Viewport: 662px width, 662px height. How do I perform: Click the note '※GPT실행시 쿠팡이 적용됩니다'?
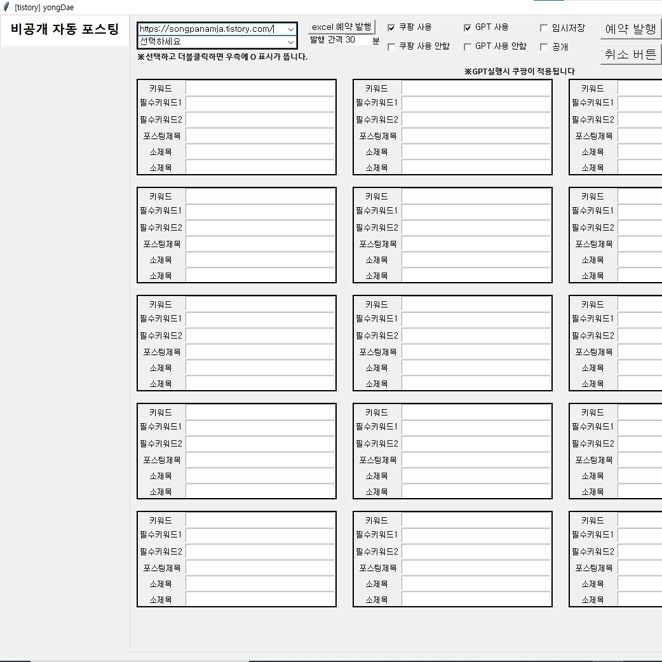coord(520,71)
